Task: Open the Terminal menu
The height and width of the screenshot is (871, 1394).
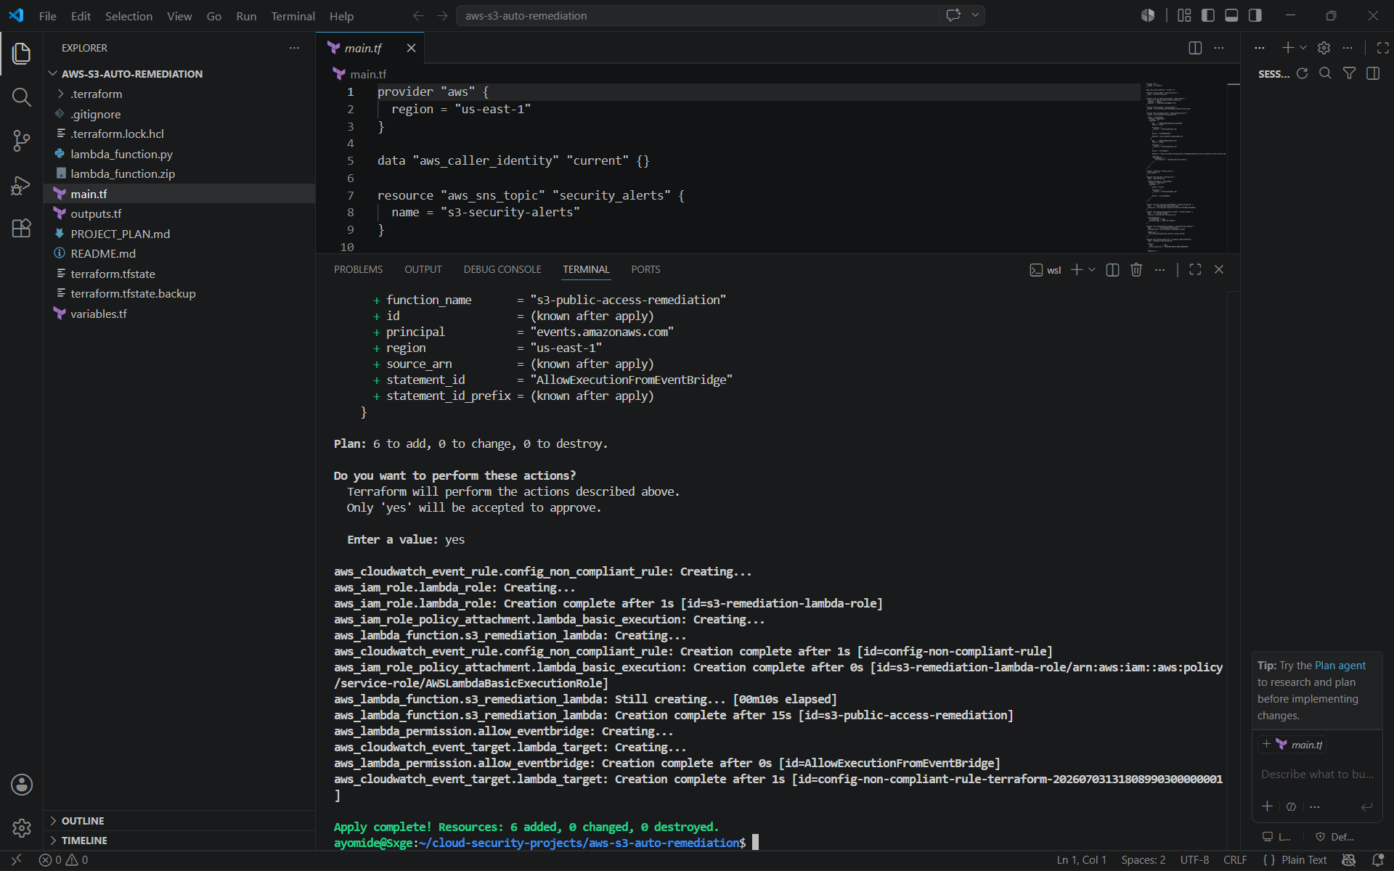Action: pos(293,16)
